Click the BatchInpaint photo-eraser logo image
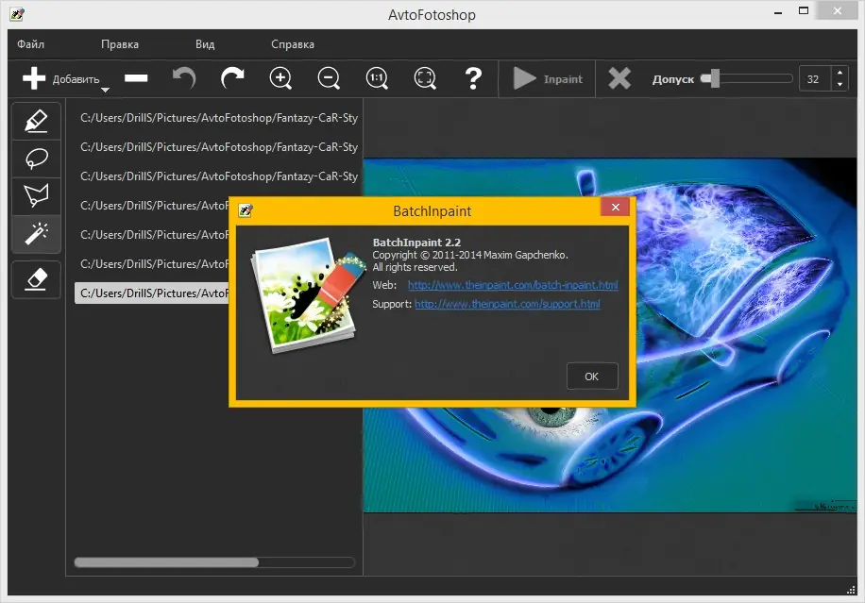The height and width of the screenshot is (603, 865). (x=308, y=294)
